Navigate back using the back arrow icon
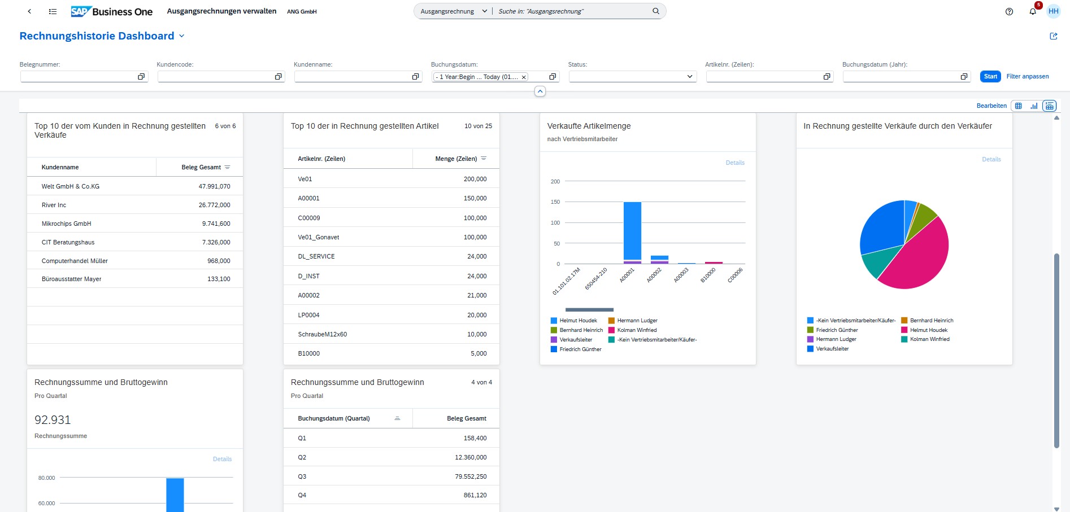The image size is (1070, 512). point(29,11)
